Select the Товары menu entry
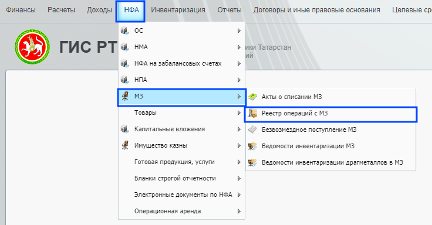 (x=181, y=112)
